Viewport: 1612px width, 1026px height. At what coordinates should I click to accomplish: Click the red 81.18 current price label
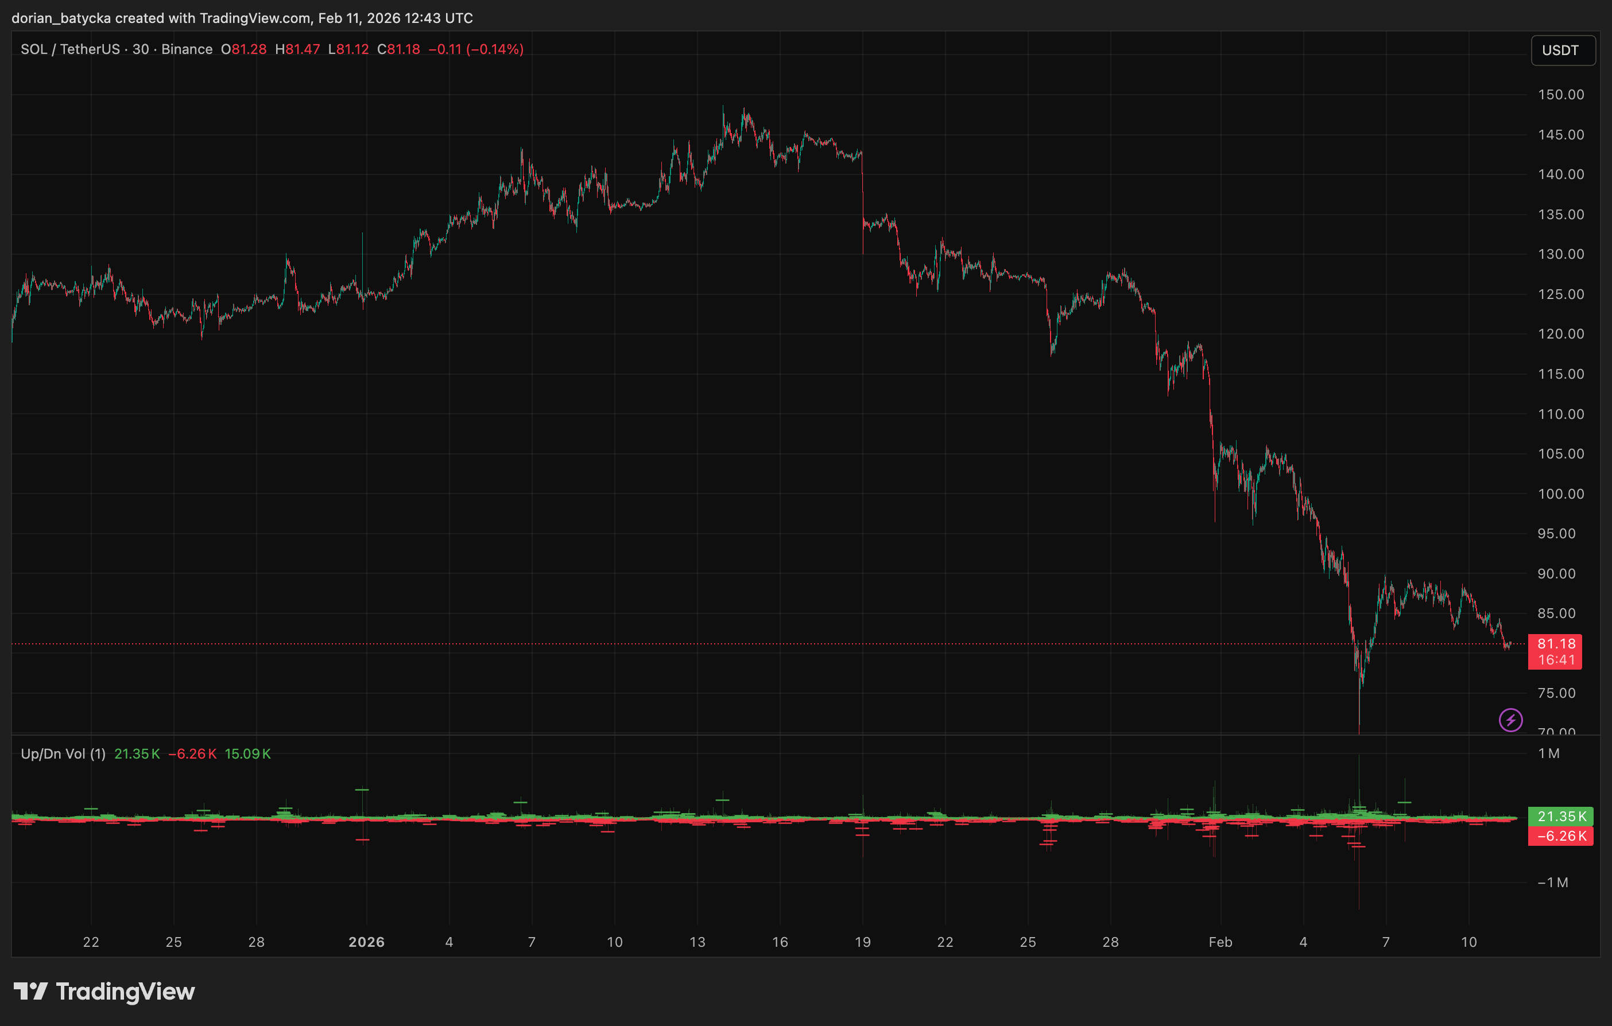pyautogui.click(x=1556, y=644)
